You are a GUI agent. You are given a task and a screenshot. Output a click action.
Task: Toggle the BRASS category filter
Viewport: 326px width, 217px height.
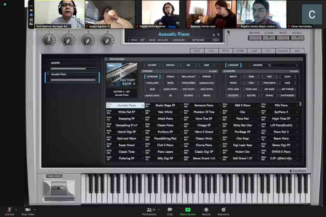pos(170,83)
